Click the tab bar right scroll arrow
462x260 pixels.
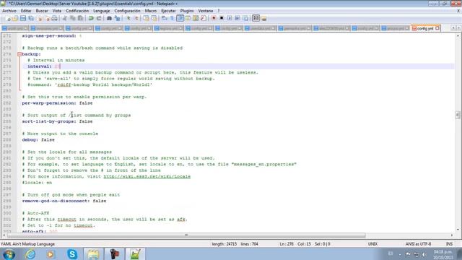[458, 28]
